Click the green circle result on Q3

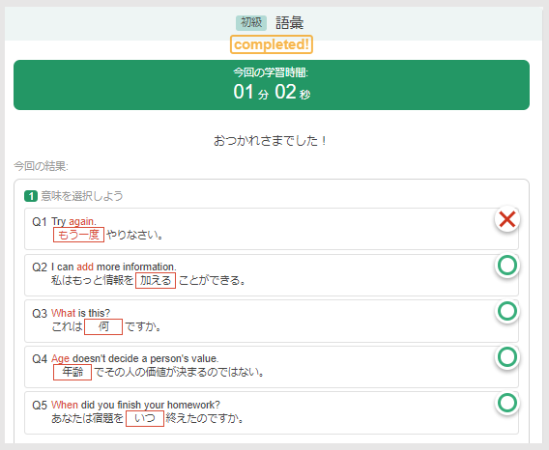(507, 311)
